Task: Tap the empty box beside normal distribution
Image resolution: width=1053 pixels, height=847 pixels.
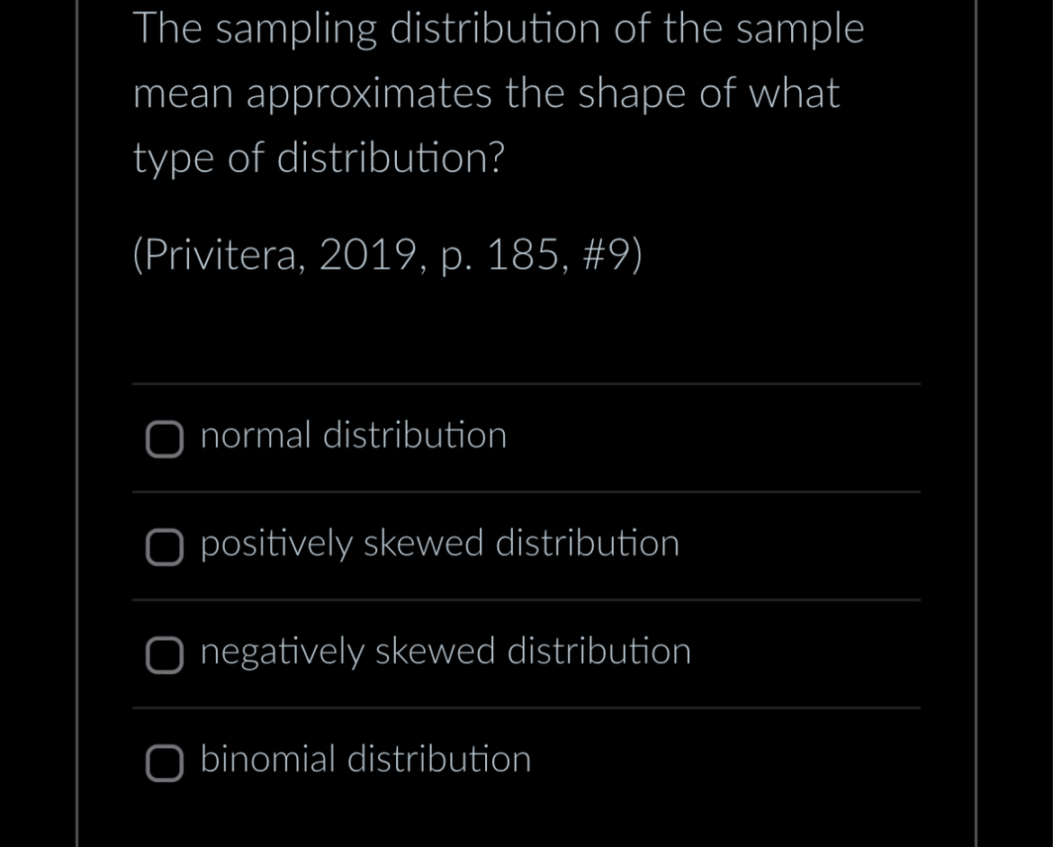Action: click(x=164, y=440)
